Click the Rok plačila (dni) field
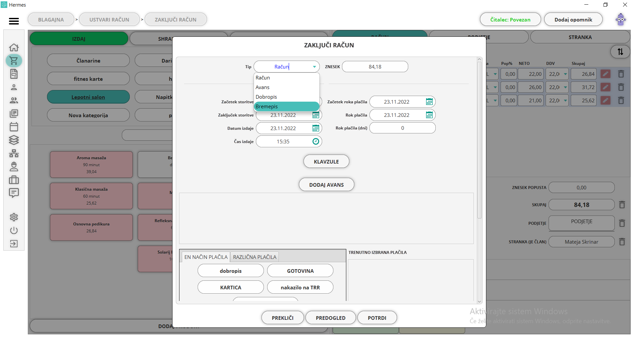This screenshot has width=633, height=340. click(402, 128)
